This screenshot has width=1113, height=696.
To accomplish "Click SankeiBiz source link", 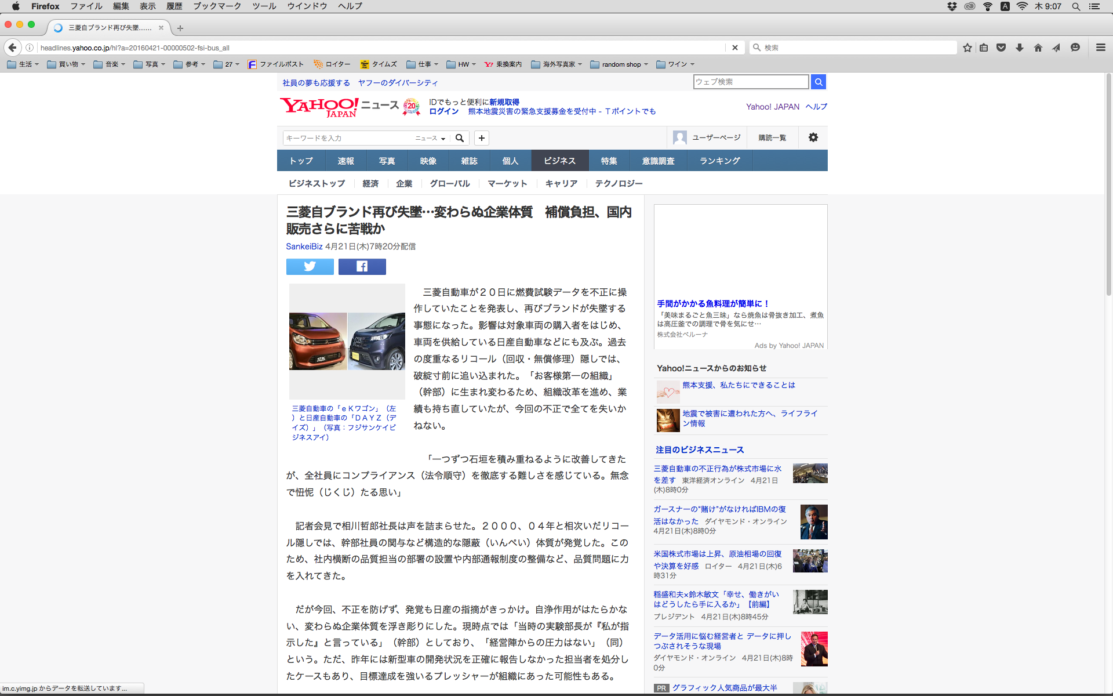I will (304, 246).
